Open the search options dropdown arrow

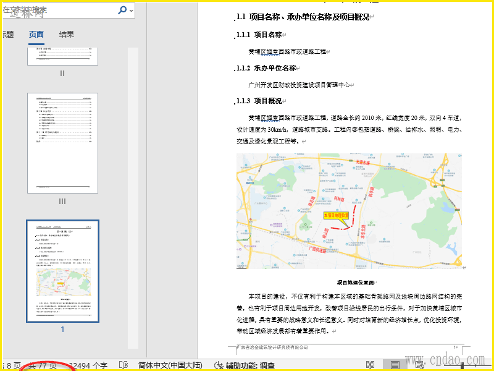pos(132,10)
